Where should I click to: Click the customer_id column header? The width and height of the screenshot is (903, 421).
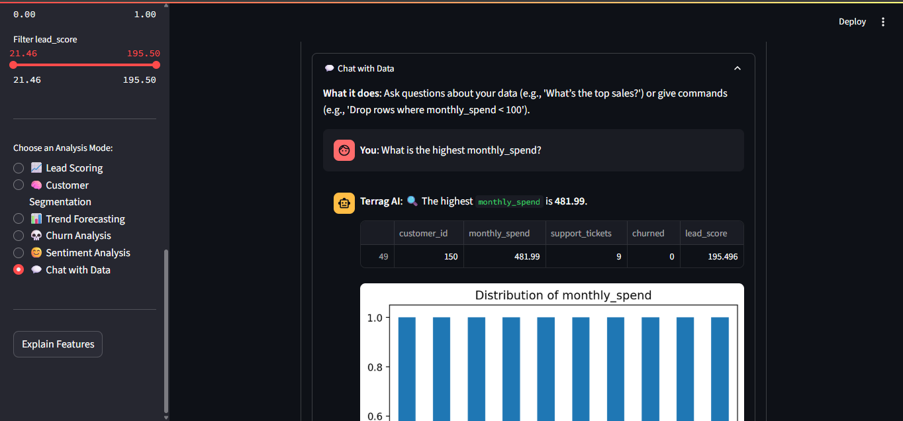coord(424,233)
